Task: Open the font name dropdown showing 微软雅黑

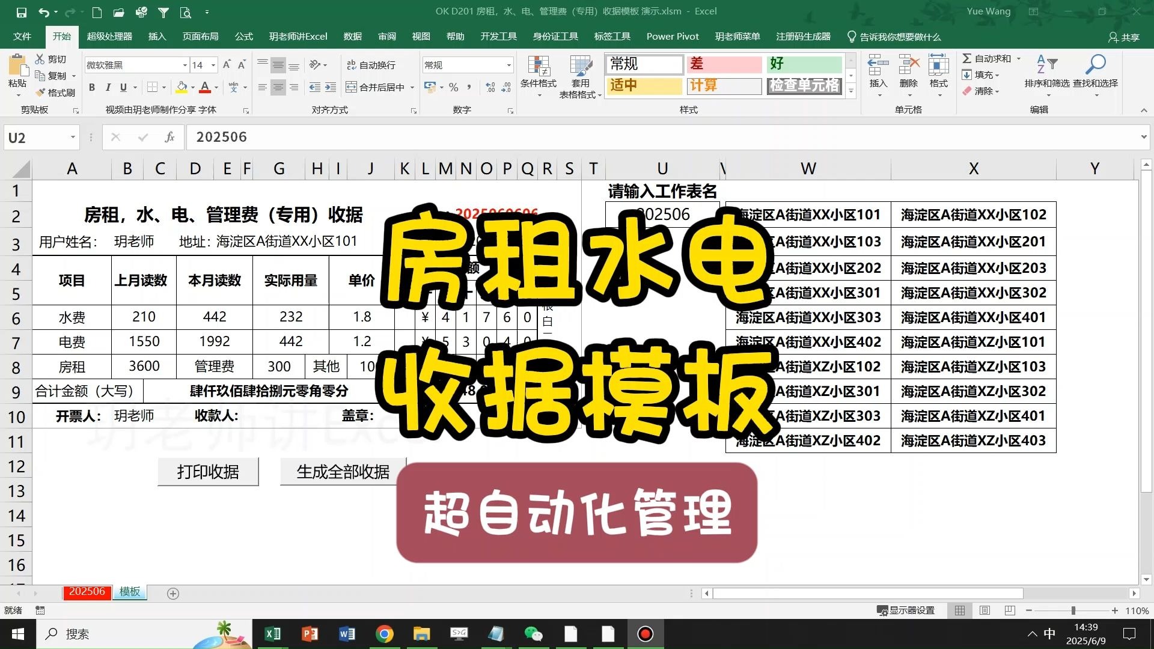Action: point(184,64)
